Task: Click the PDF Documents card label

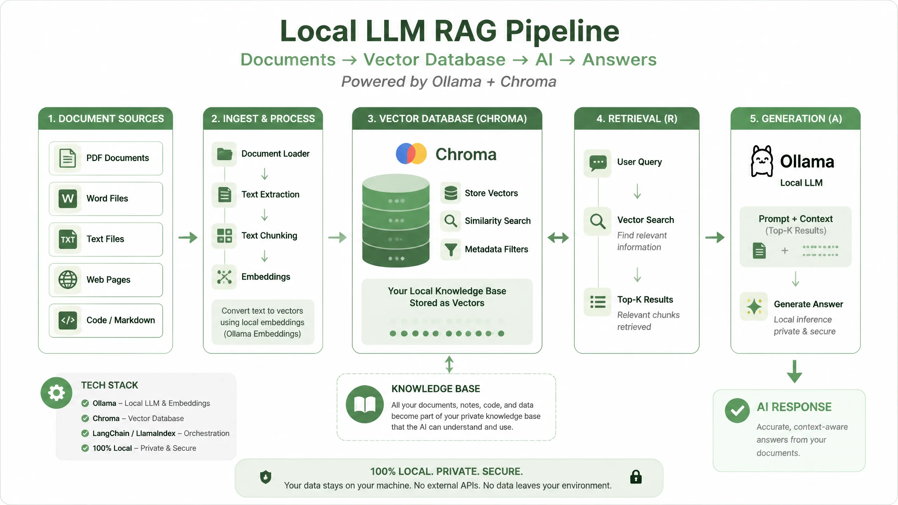Action: tap(118, 158)
